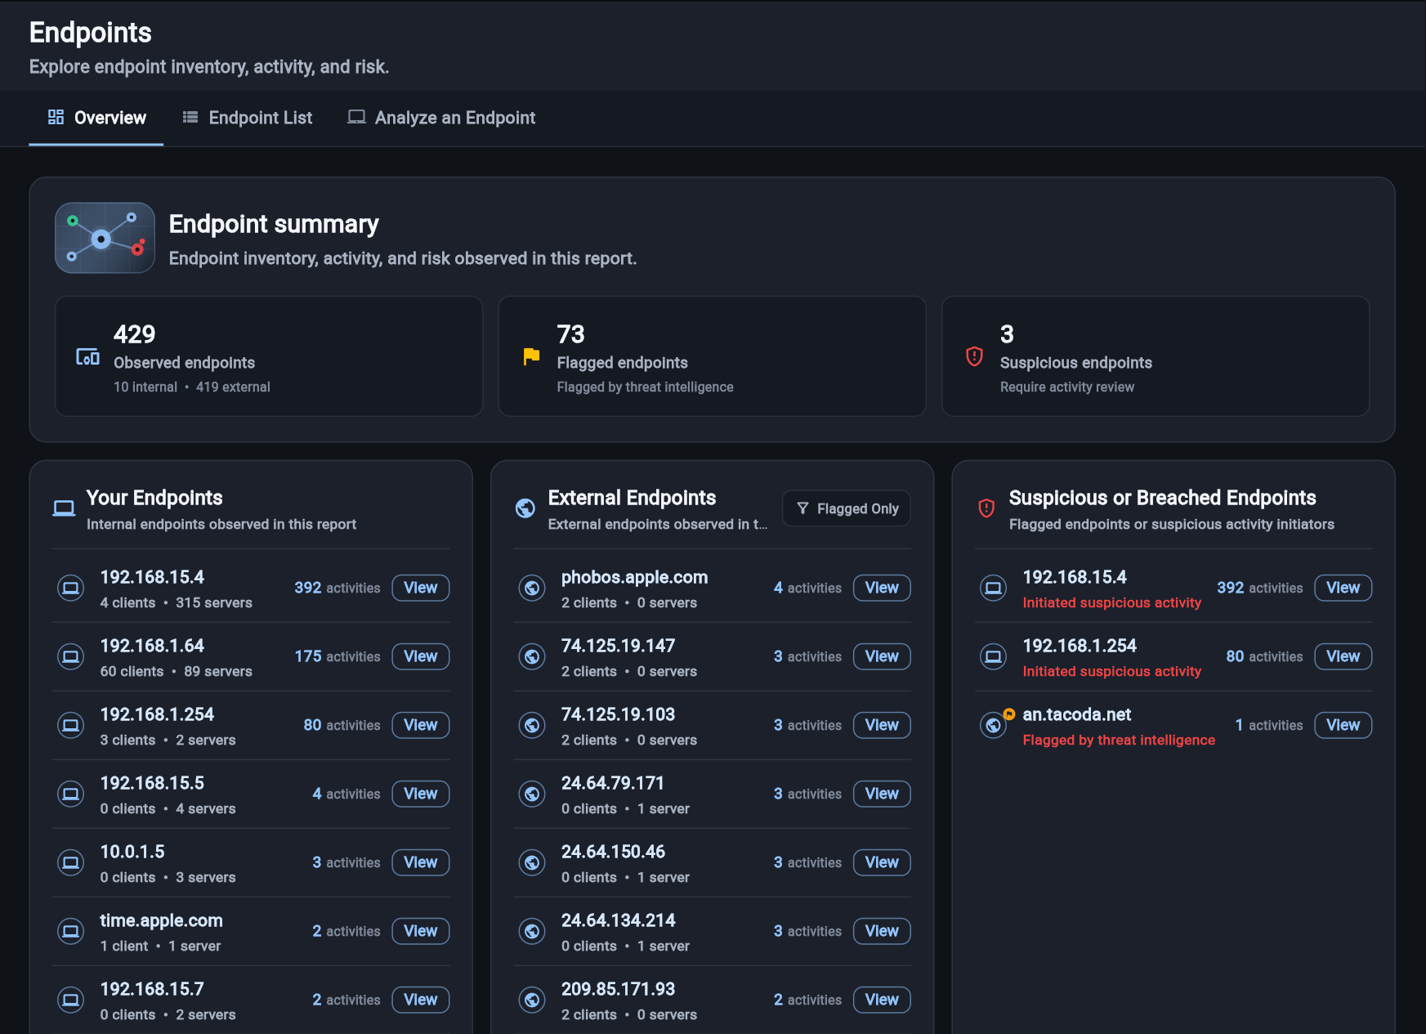
Task: Click Flagged by threat intelligence under an.tacoda.net
Action: pos(1119,740)
